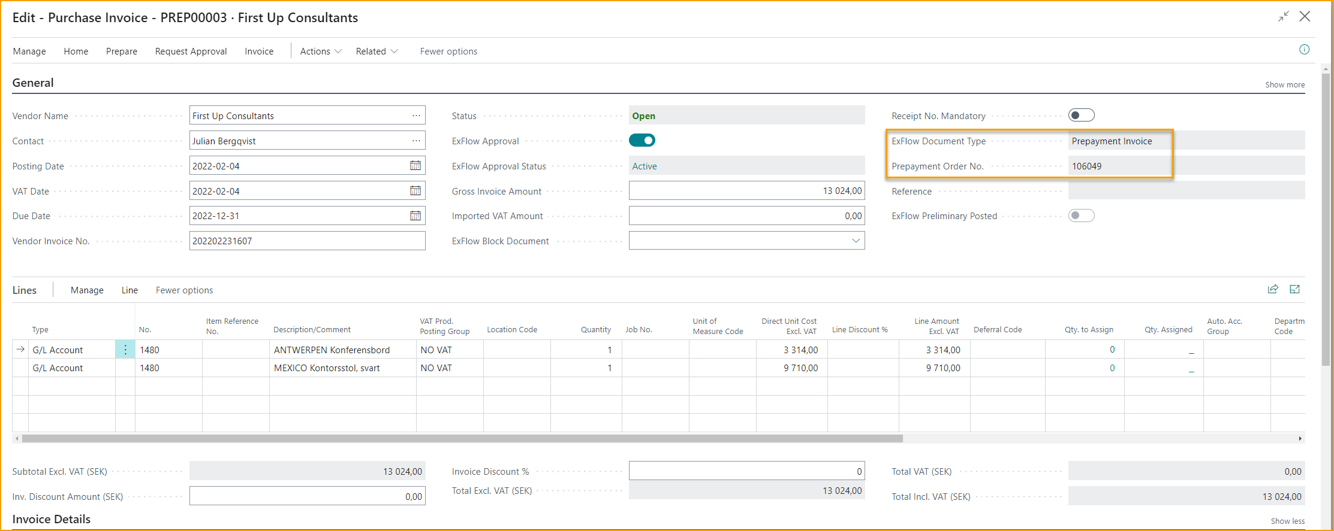The image size is (1334, 531).
Task: Click left arrow of horizontal scrollbar
Action: point(17,438)
